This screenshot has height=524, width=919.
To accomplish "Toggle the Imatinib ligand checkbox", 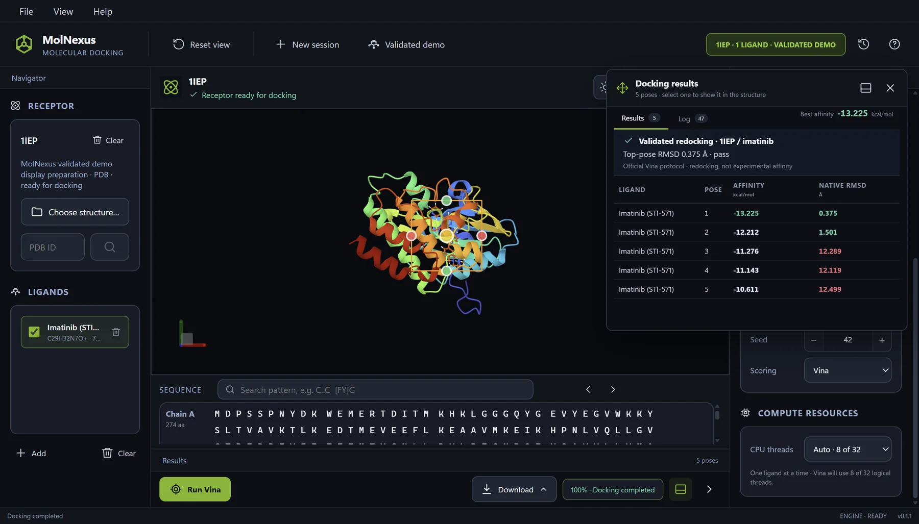I will click(x=34, y=332).
